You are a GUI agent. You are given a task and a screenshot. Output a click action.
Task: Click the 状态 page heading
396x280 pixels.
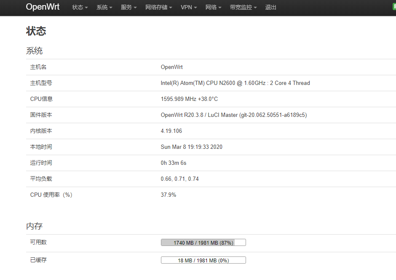click(36, 31)
